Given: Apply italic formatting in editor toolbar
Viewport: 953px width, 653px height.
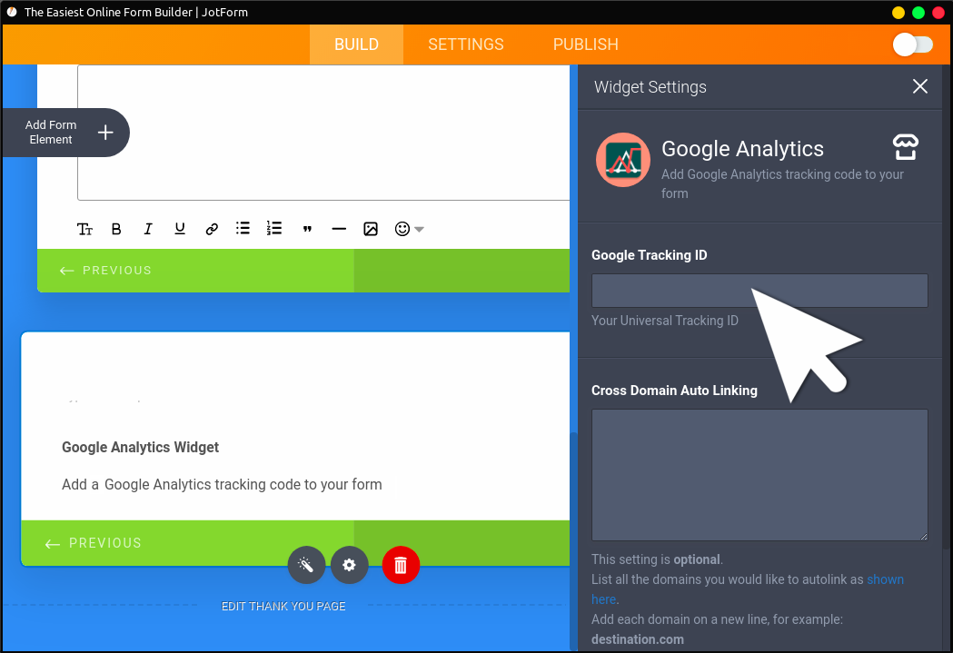Looking at the screenshot, I should 148,229.
